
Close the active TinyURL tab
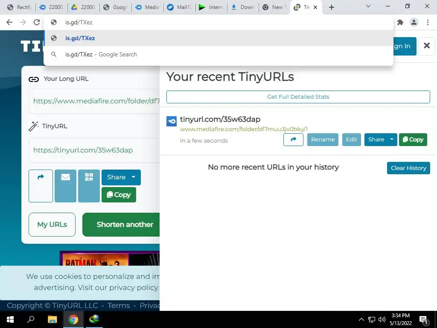tap(315, 7)
